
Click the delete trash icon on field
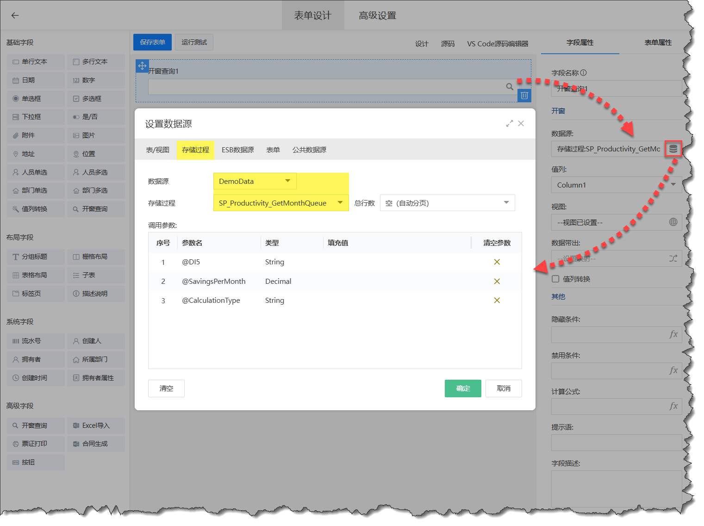point(524,95)
